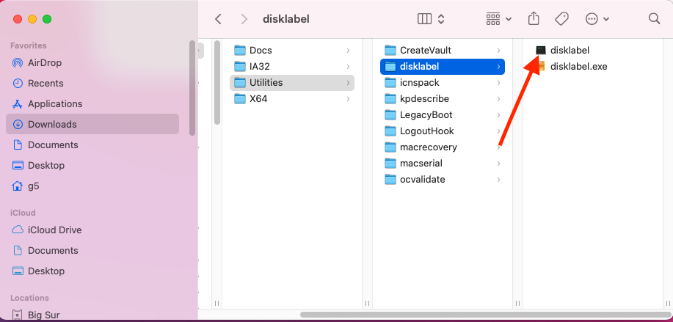Select the highlighted disklabel folder
This screenshot has height=322, width=673.
coord(443,67)
